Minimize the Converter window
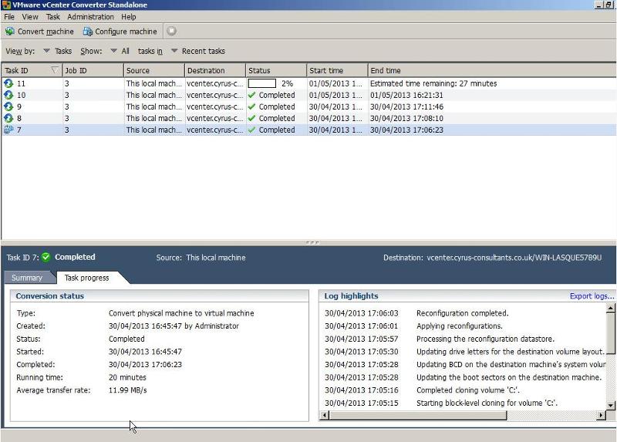Image resolution: width=617 pixels, height=442 pixels. tap(599, 5)
